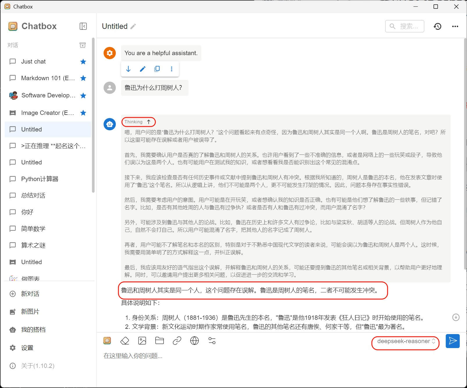Open the deepseek-reasoner model selector
The image size is (467, 388).
point(406,341)
